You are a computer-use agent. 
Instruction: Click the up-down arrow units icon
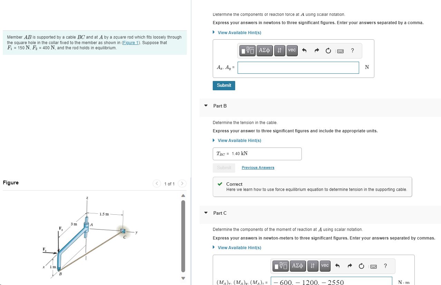[x=279, y=50]
